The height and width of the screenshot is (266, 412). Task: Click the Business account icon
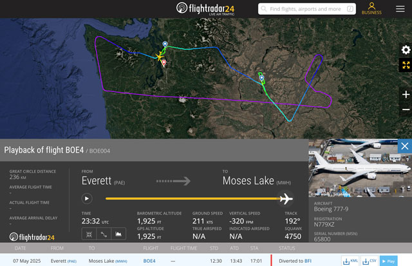[371, 8]
